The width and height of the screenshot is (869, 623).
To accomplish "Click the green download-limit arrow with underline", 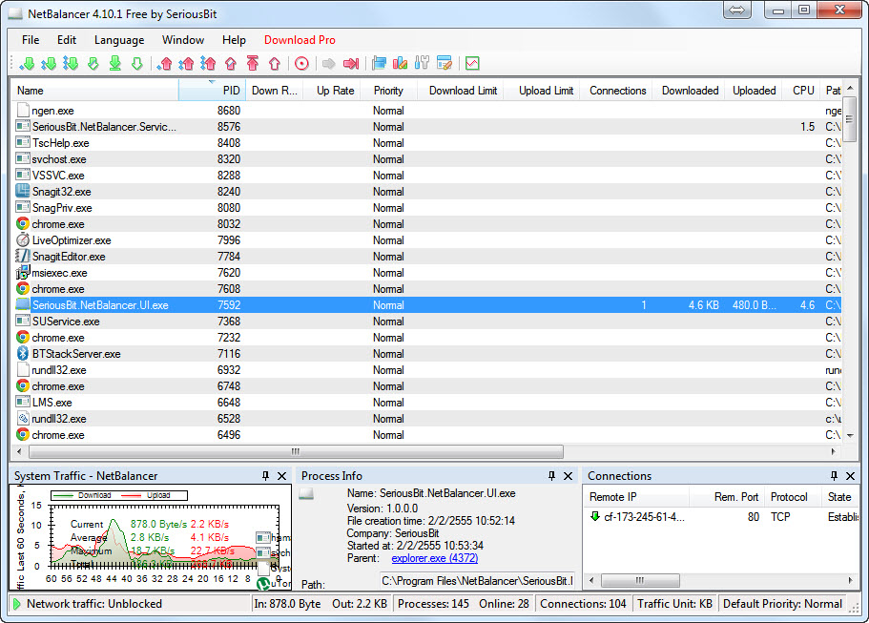I will (114, 64).
